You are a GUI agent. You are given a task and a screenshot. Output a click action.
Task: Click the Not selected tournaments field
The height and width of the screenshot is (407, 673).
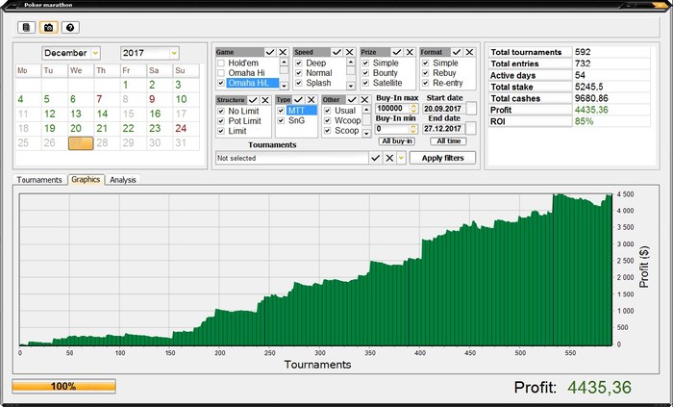pyautogui.click(x=292, y=158)
